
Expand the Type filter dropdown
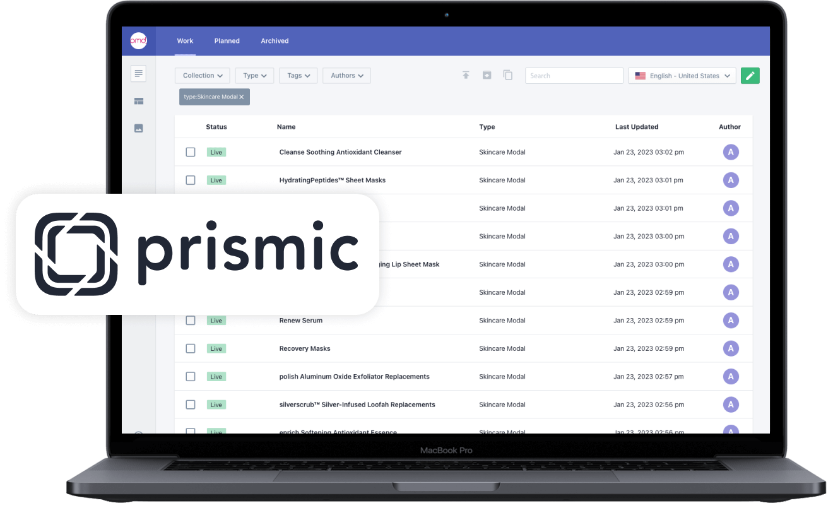(255, 76)
